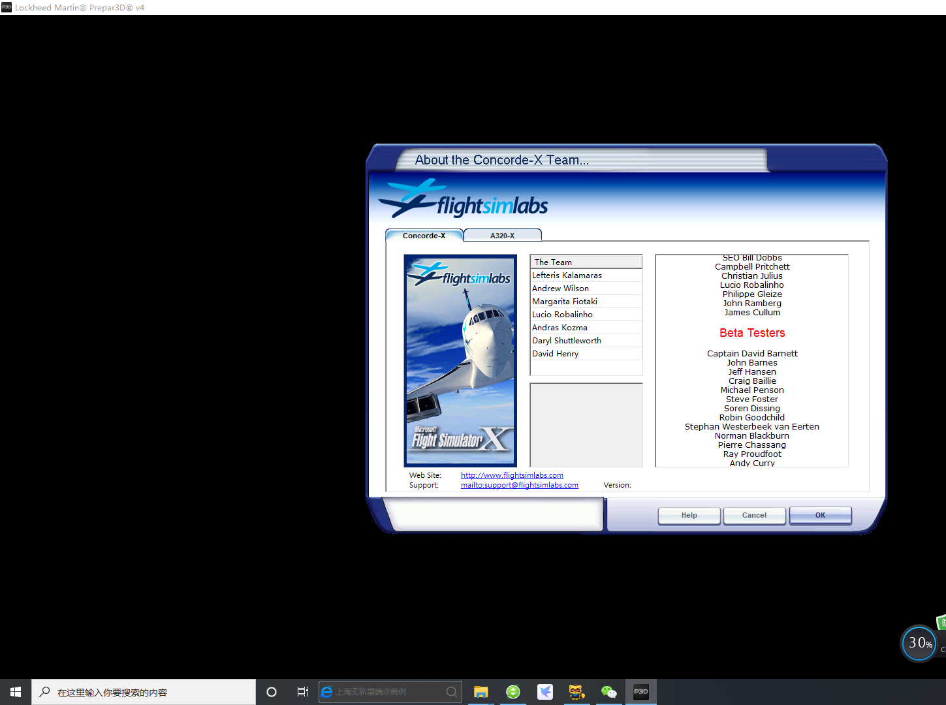The height and width of the screenshot is (705, 946).
Task: Switch to the A320-X tab
Action: pyautogui.click(x=503, y=236)
